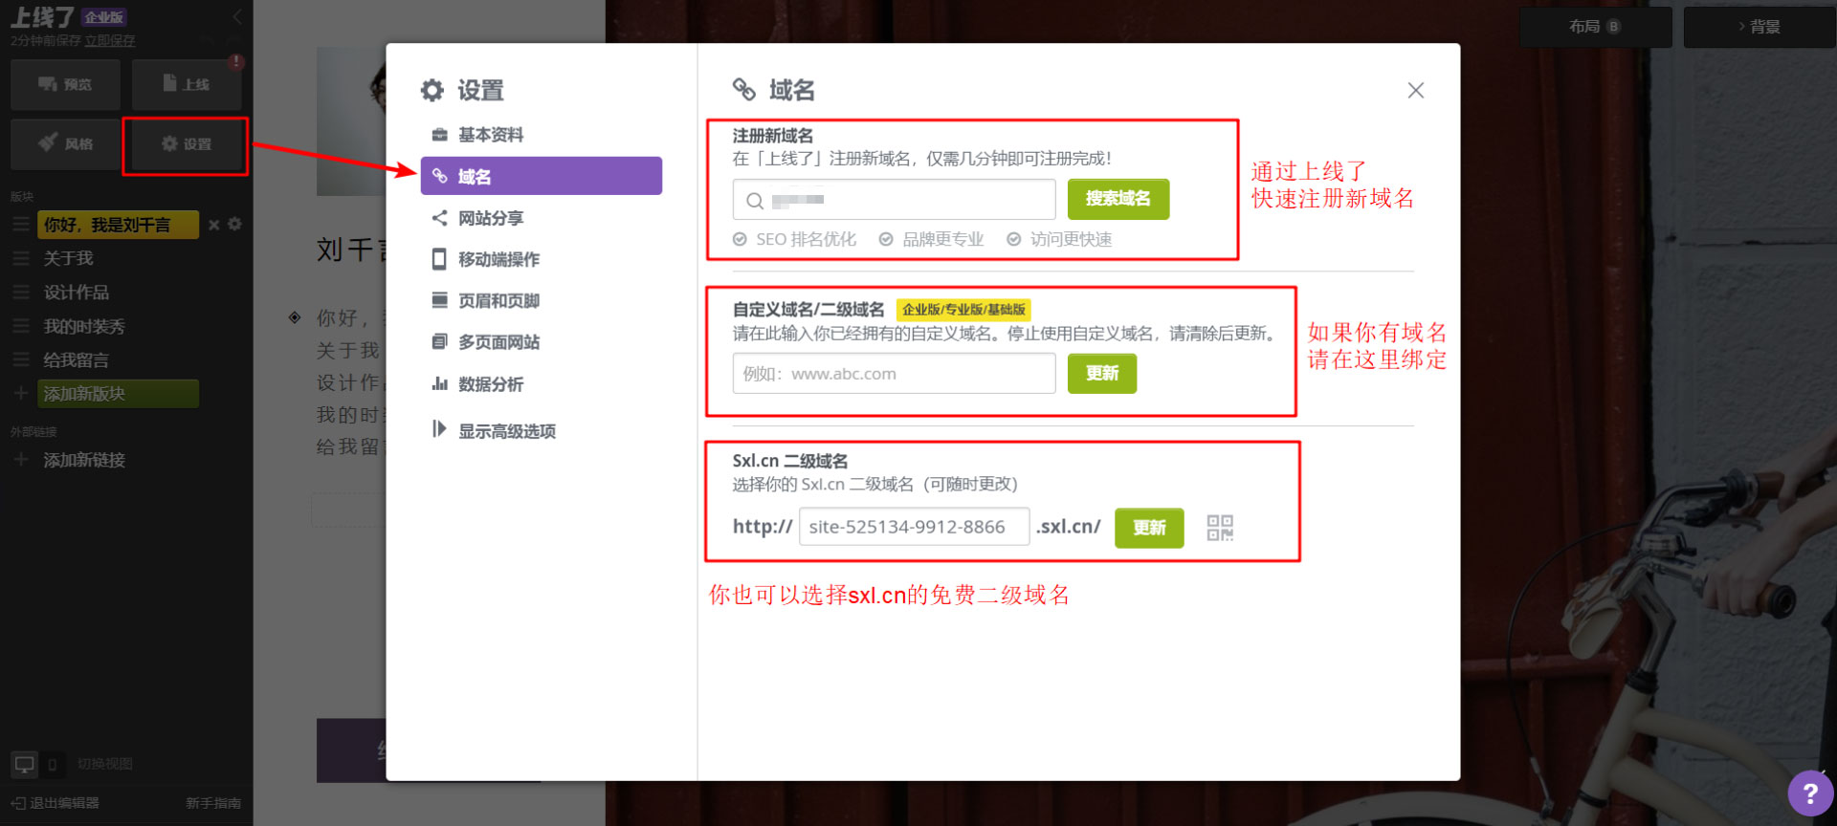1837x826 pixels.
Task: Click the Sxl.cn subdomain input field
Action: pos(914,527)
